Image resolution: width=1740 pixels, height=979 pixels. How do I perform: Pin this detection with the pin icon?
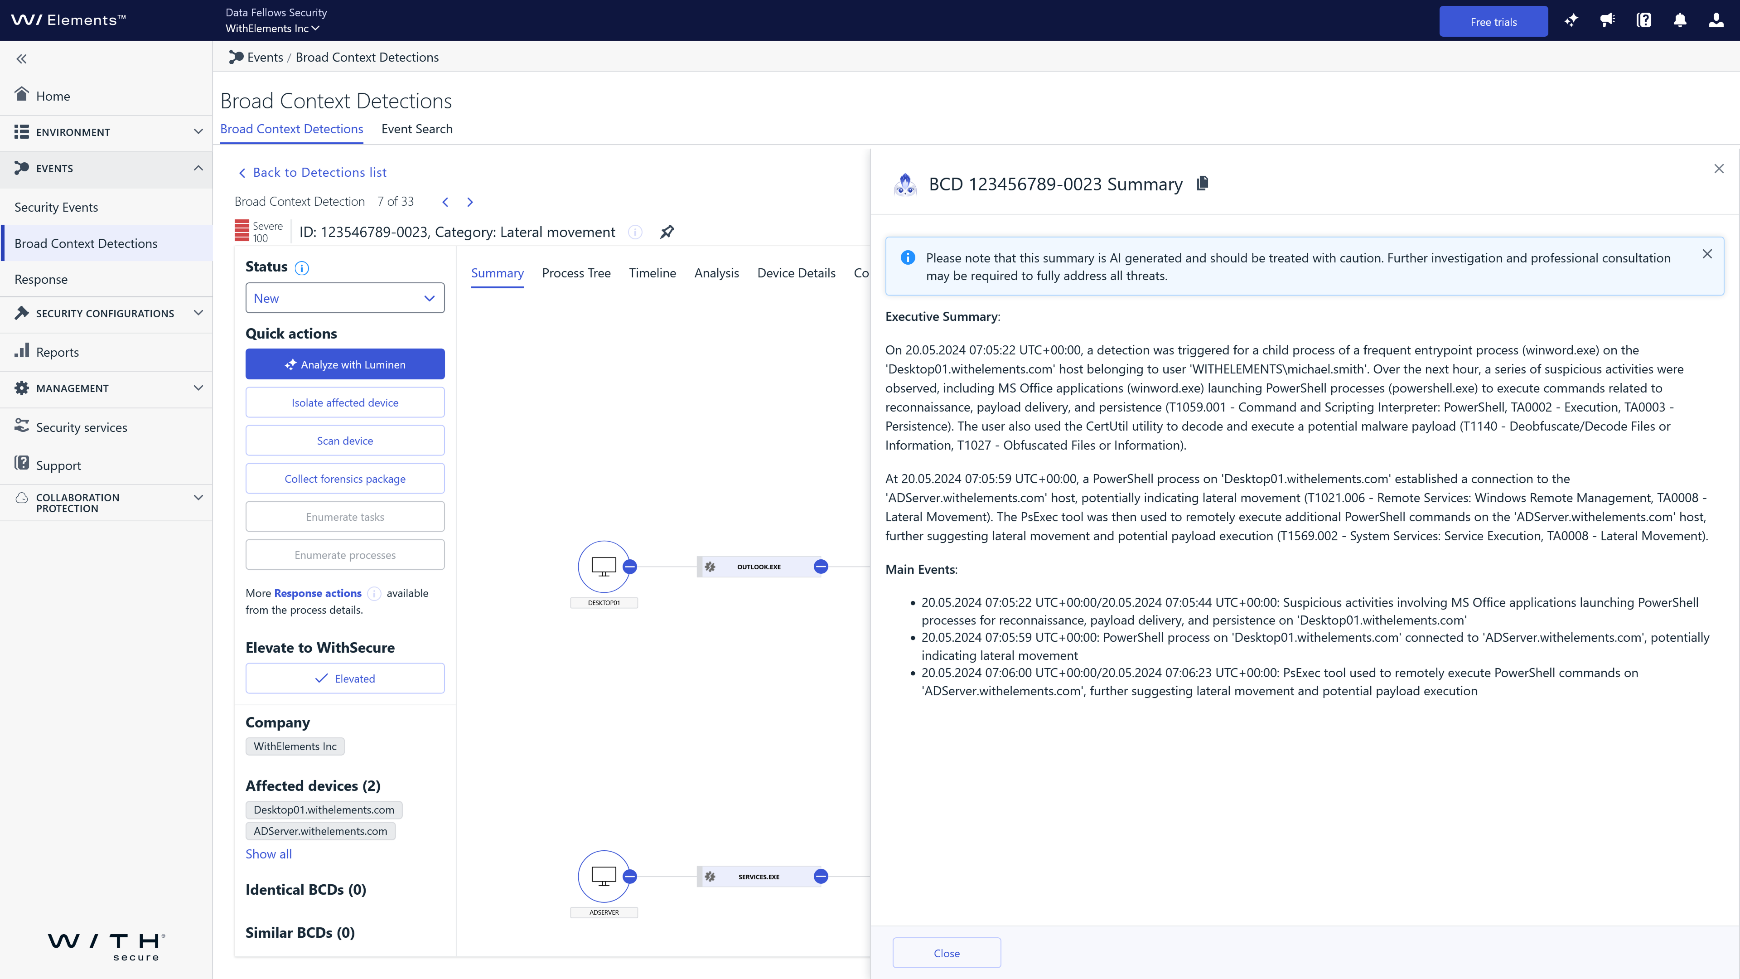click(x=667, y=232)
